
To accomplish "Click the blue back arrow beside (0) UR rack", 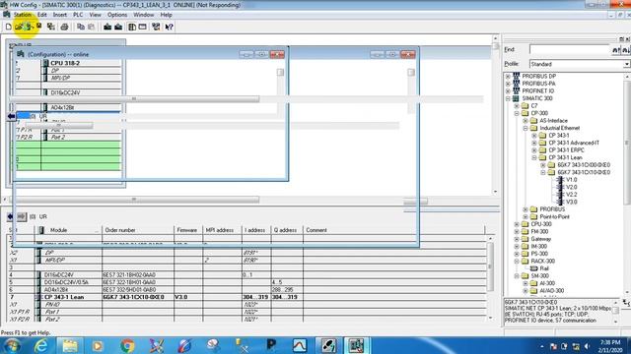I will tap(11, 116).
